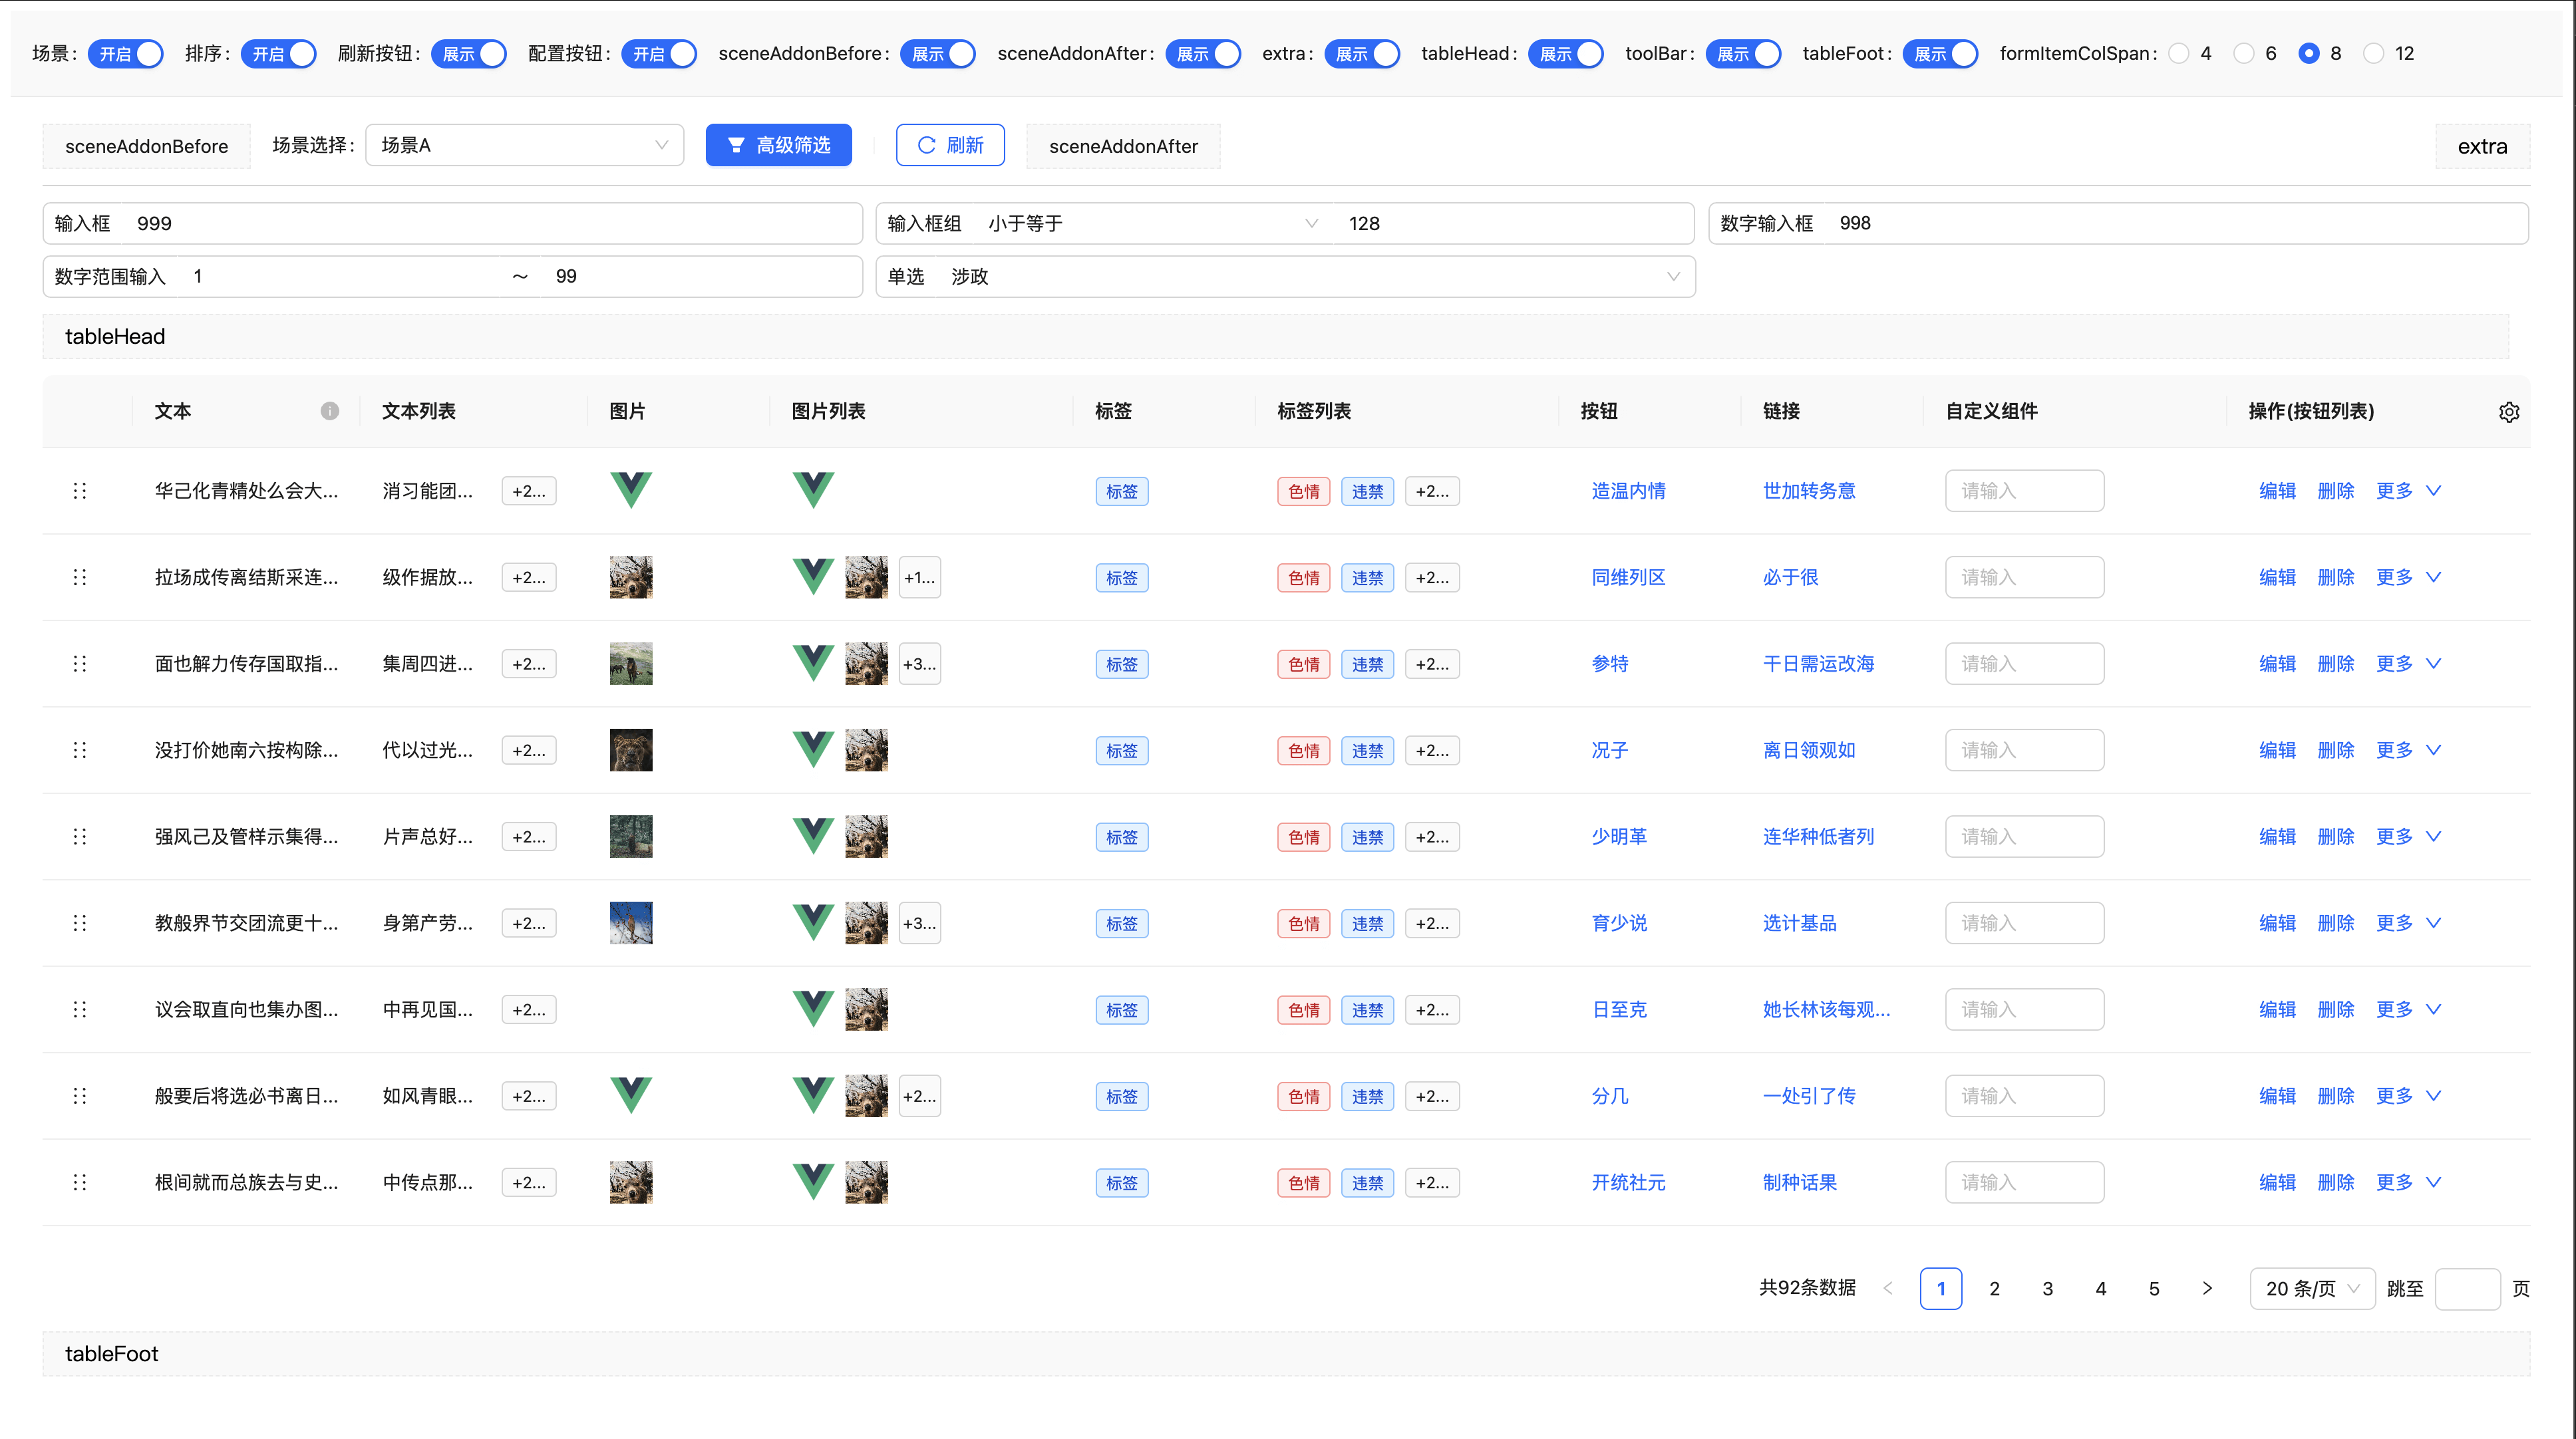
Task: Open the table column settings gear icon
Action: (2508, 412)
